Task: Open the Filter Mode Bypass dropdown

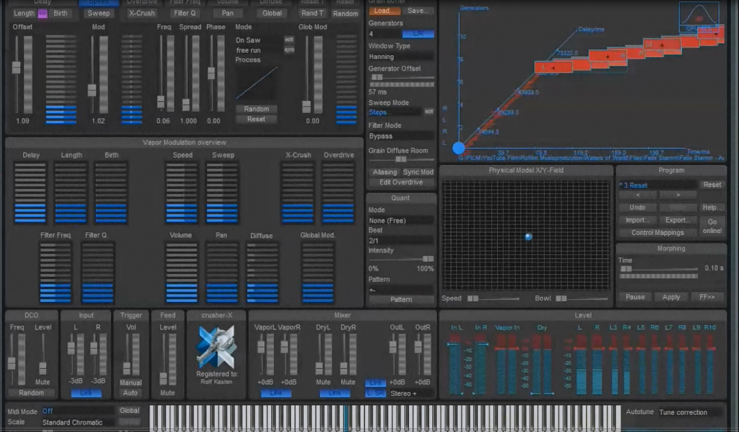Action: tap(401, 136)
